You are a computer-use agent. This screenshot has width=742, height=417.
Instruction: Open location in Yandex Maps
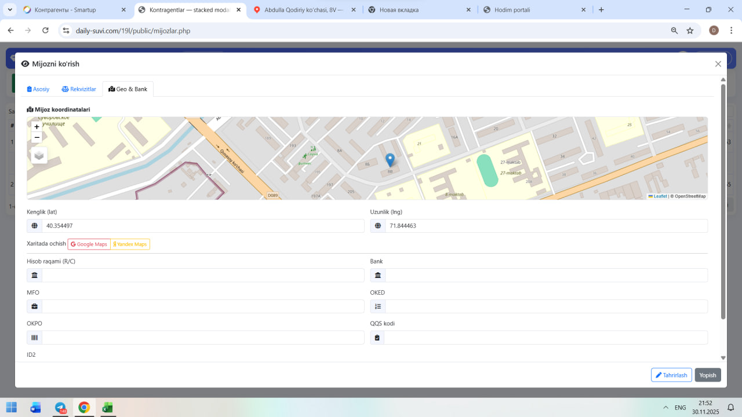[x=130, y=244]
